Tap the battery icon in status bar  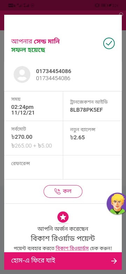pyautogui.click(x=104, y=5)
